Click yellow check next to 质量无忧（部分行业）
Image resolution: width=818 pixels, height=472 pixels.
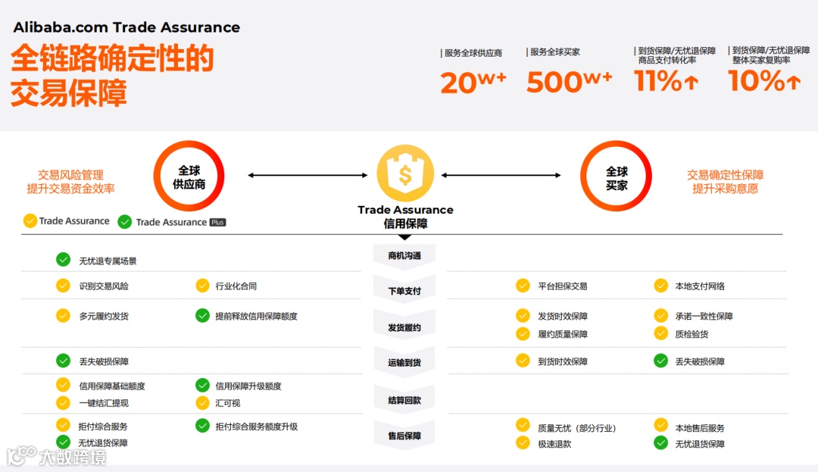coord(523,426)
